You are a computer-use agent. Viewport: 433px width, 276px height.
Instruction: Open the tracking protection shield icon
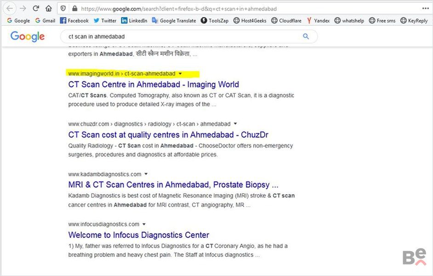63,9
